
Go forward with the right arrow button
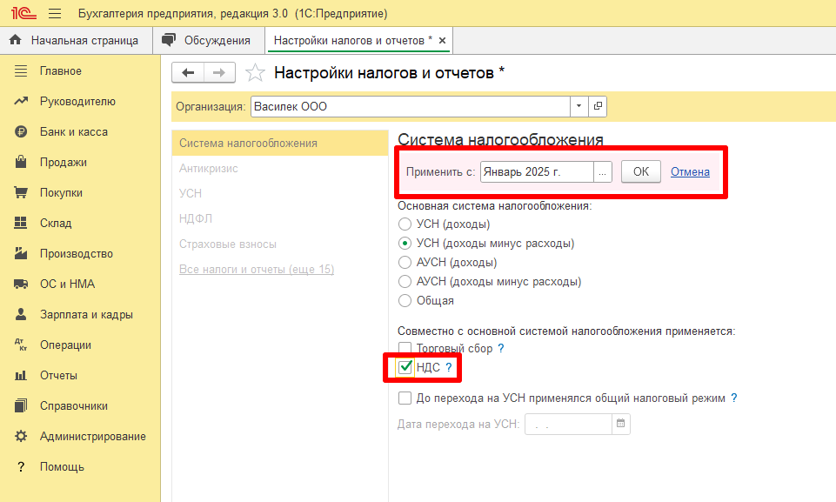point(219,72)
